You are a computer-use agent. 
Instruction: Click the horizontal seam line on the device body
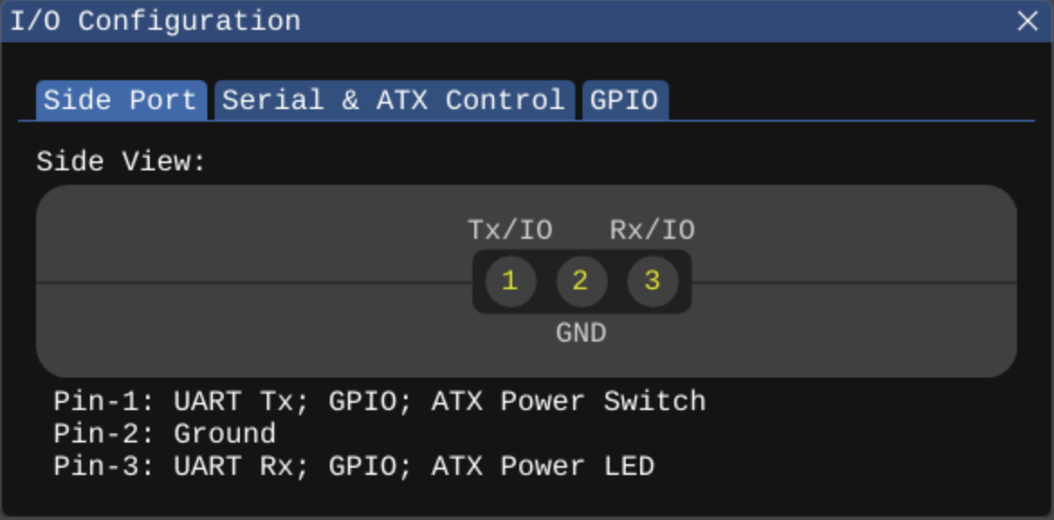point(252,283)
